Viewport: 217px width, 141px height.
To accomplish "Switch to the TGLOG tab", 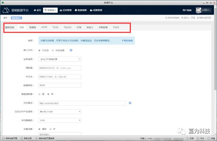I will click(x=67, y=27).
